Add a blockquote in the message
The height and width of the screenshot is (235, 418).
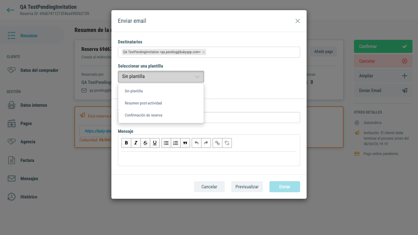click(185, 143)
